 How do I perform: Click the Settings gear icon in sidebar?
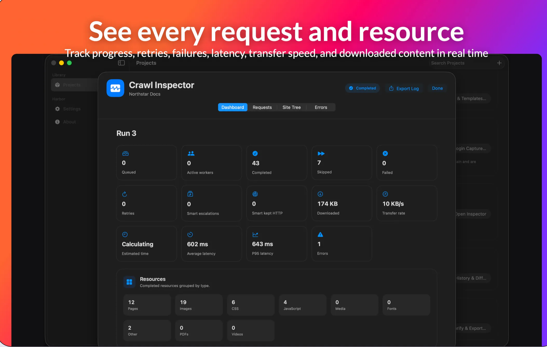58,109
